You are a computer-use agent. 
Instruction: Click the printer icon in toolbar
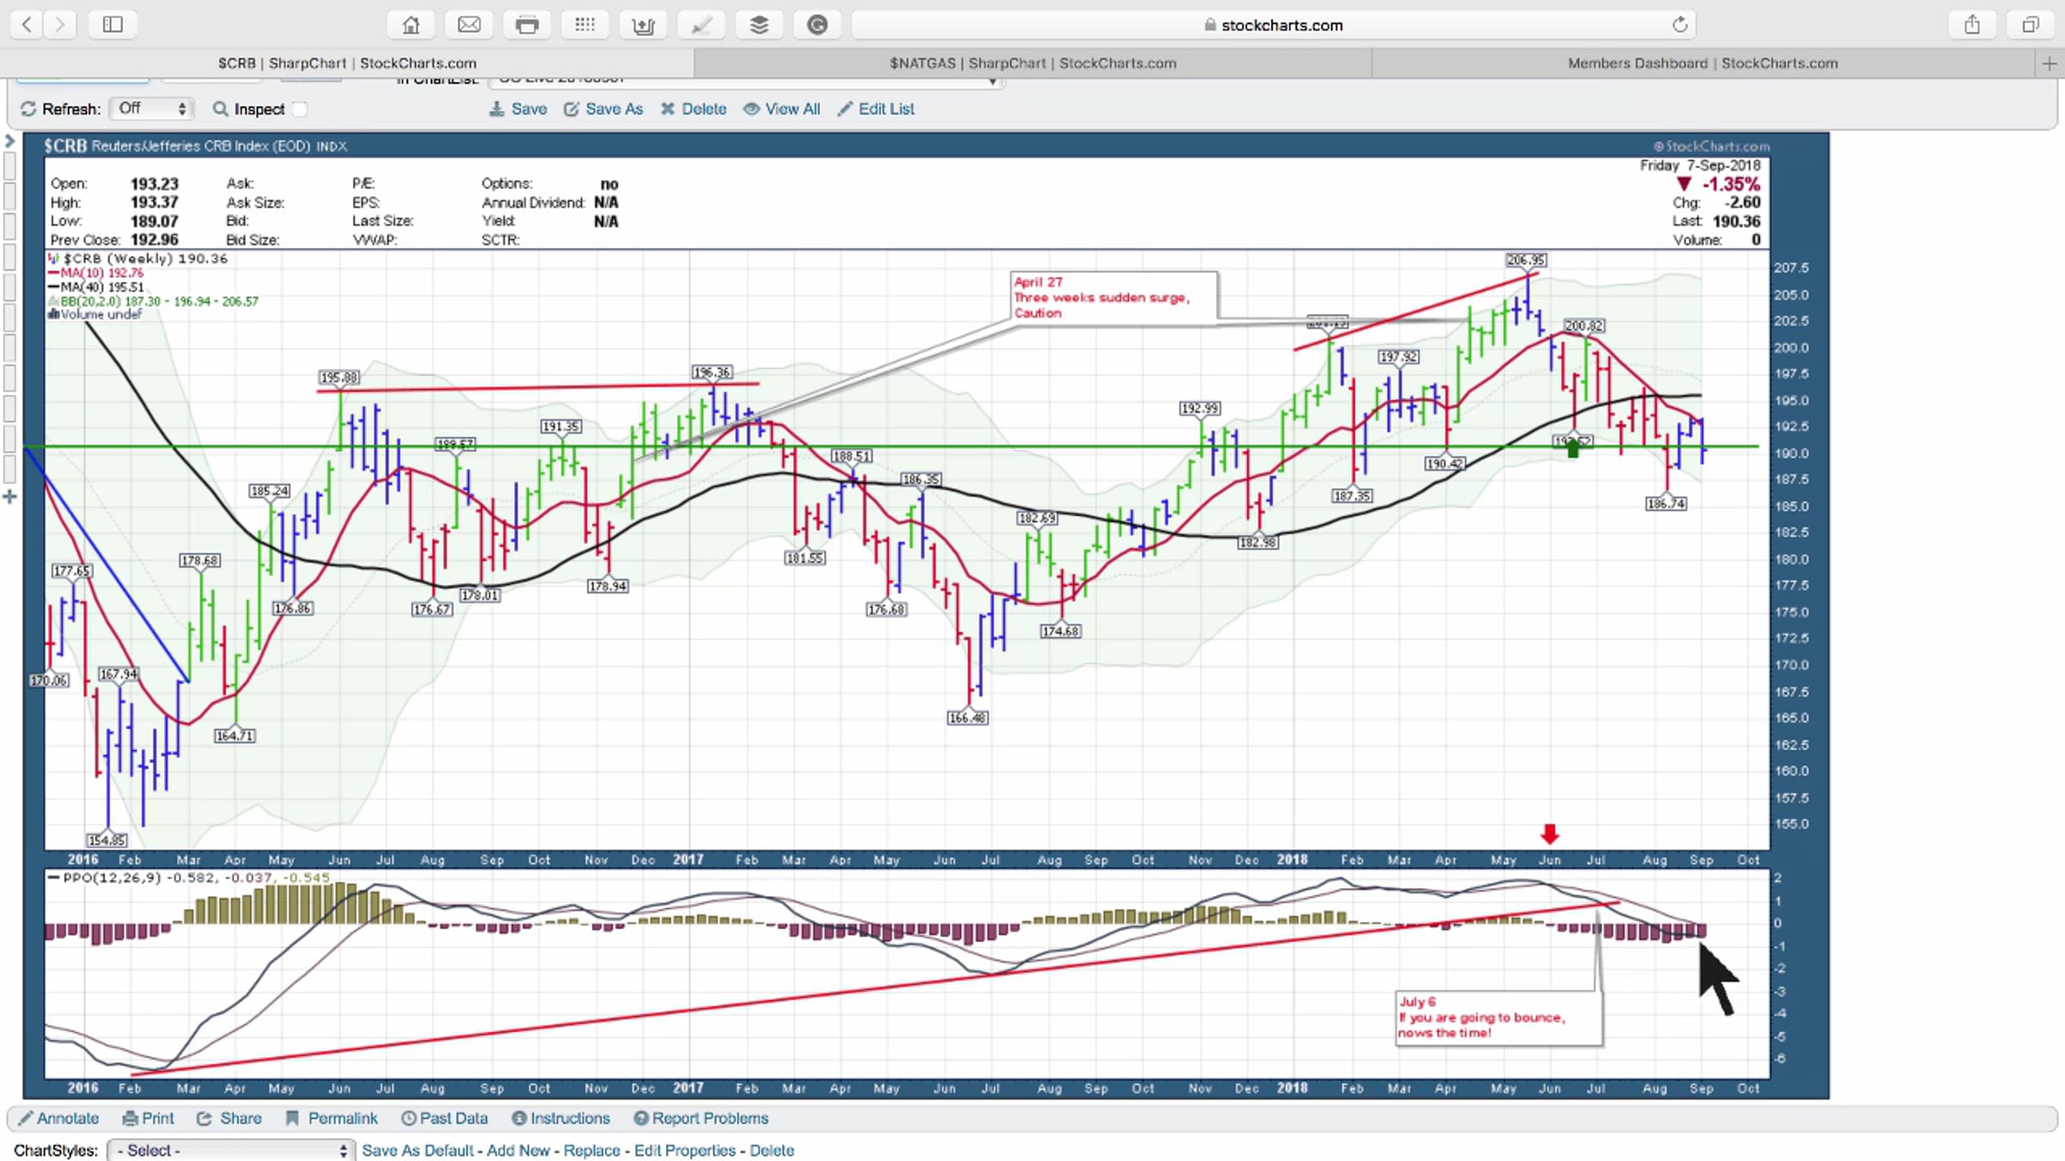click(527, 25)
